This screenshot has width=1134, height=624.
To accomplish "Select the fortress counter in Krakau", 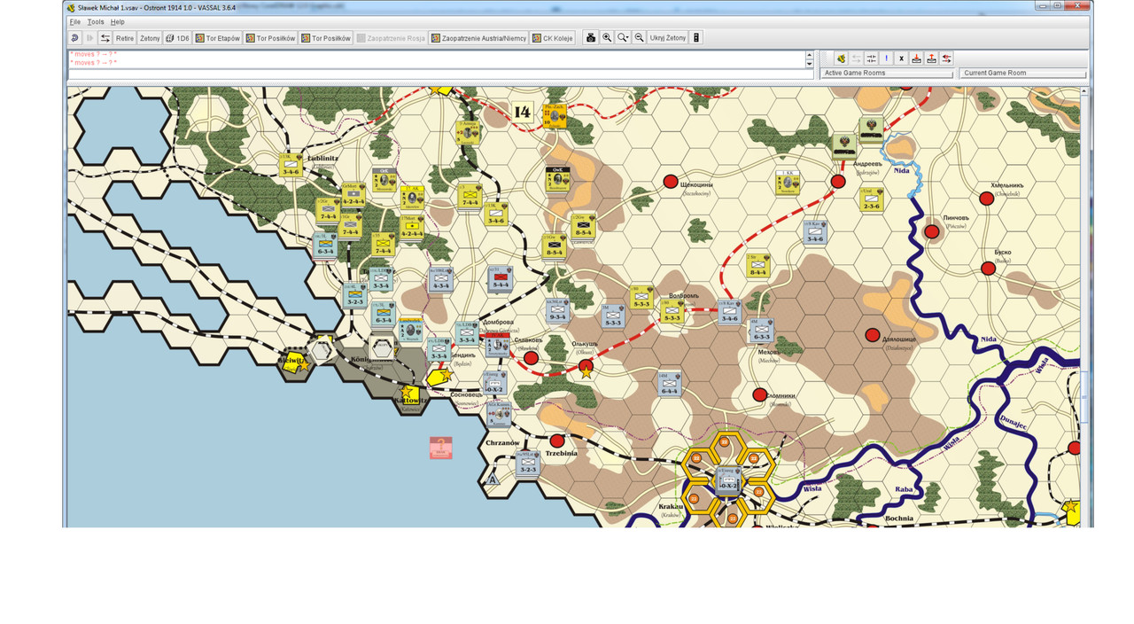I will (726, 482).
